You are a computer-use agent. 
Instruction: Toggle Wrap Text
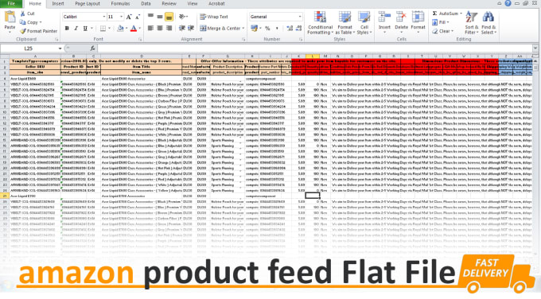pos(214,17)
